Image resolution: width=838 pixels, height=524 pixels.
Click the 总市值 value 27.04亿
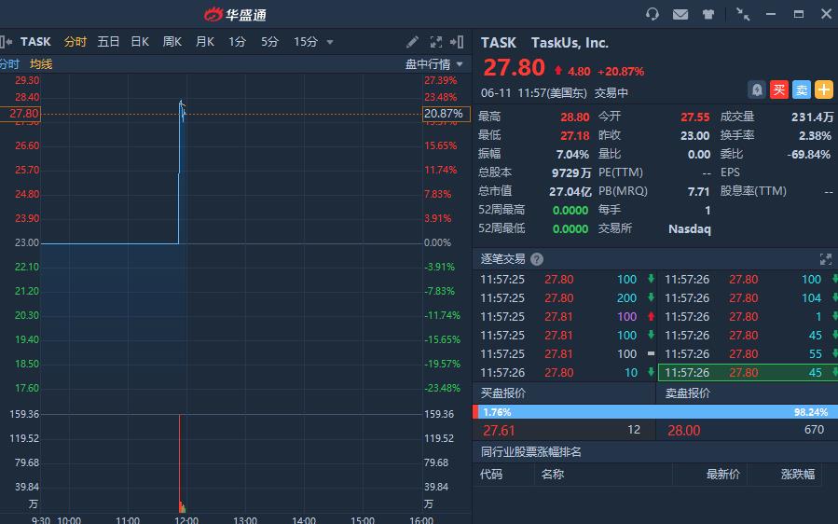570,191
